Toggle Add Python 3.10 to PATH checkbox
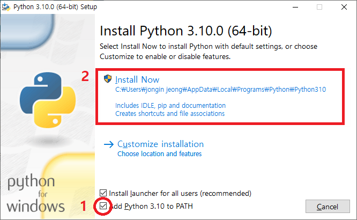This screenshot has height=220, width=357. 103,206
